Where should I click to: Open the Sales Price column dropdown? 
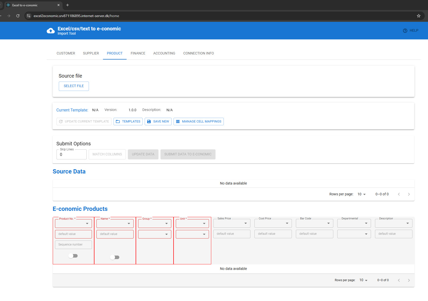pyautogui.click(x=232, y=223)
